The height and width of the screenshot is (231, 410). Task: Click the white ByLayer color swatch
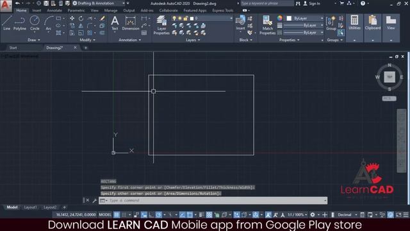point(289,19)
